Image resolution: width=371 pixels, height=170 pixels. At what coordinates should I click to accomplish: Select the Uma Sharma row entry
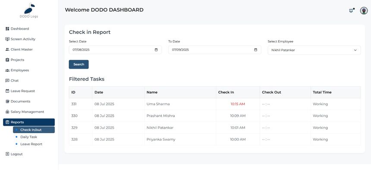pos(214,104)
